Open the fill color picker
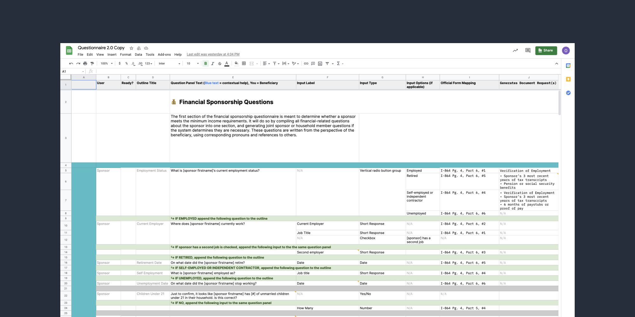This screenshot has width=635, height=317. click(236, 63)
